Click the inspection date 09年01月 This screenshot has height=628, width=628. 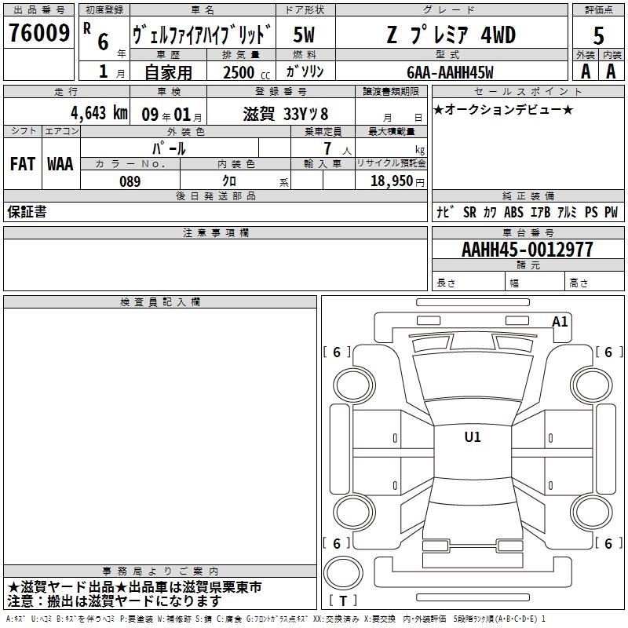pos(171,115)
